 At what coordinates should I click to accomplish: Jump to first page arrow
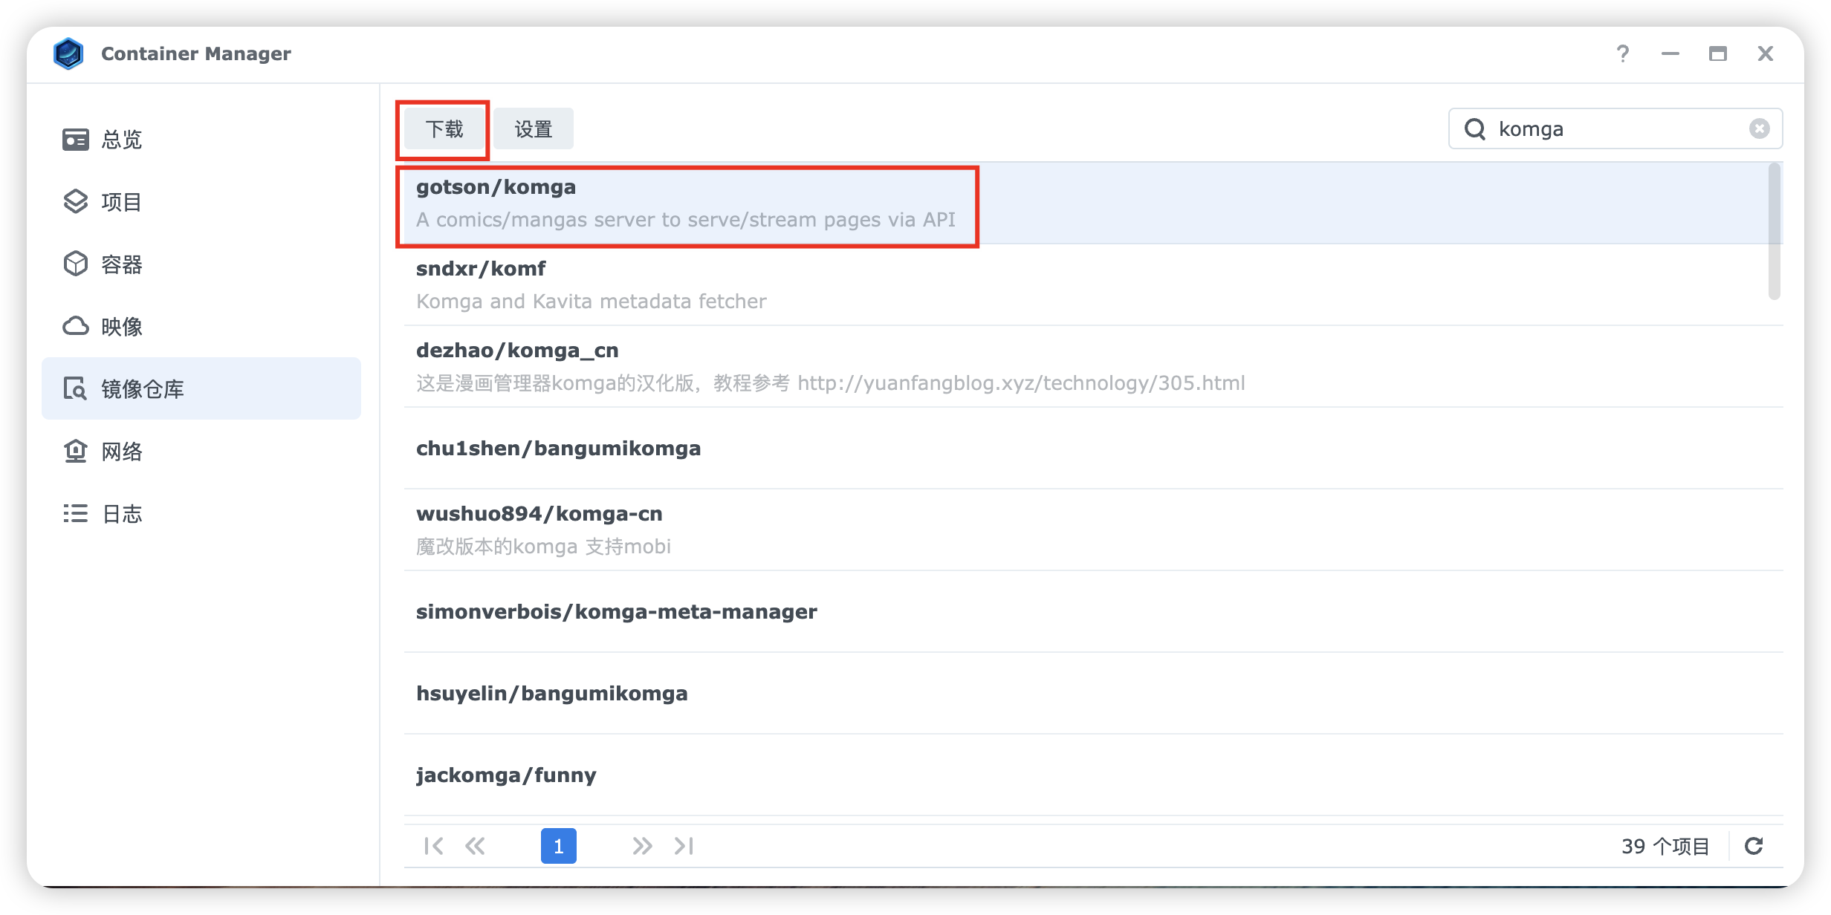pyautogui.click(x=433, y=846)
